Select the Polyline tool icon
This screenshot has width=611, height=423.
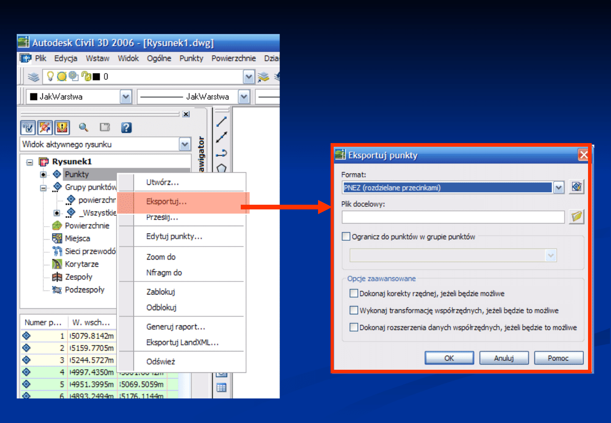(221, 152)
